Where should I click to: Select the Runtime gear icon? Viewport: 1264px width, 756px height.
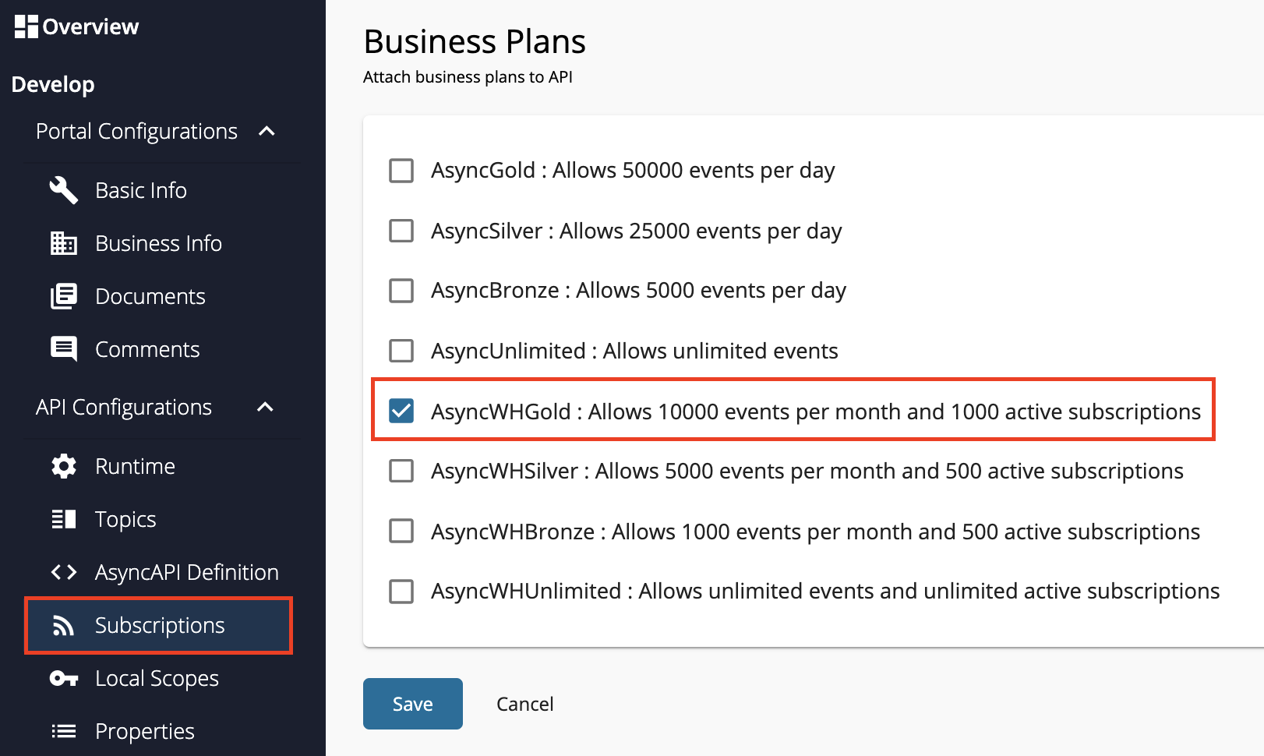tap(63, 466)
